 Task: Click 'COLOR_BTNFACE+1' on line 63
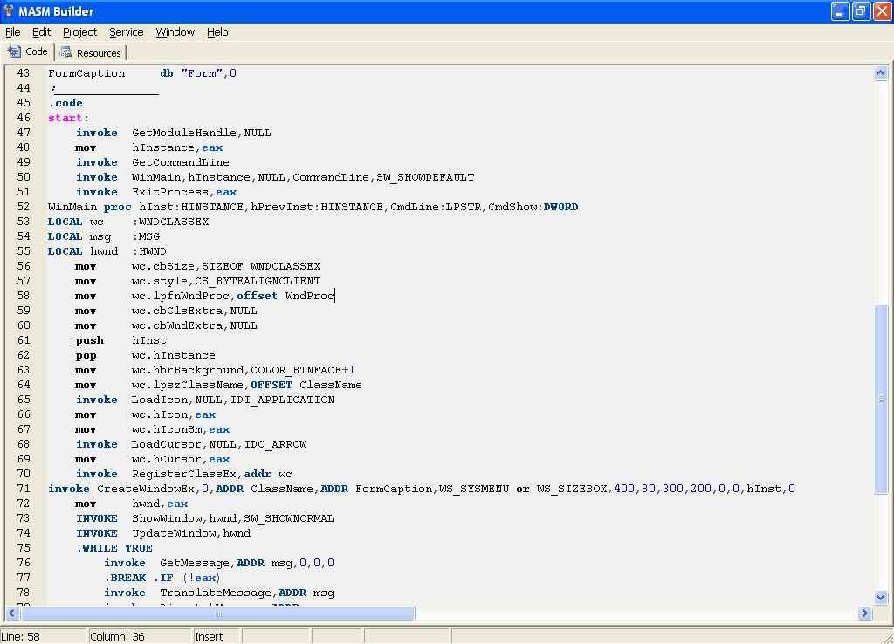pyautogui.click(x=303, y=370)
